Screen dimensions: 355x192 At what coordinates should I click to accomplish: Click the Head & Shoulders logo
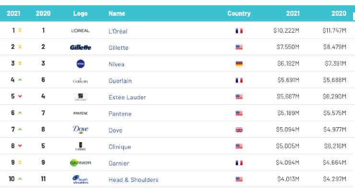81,180
